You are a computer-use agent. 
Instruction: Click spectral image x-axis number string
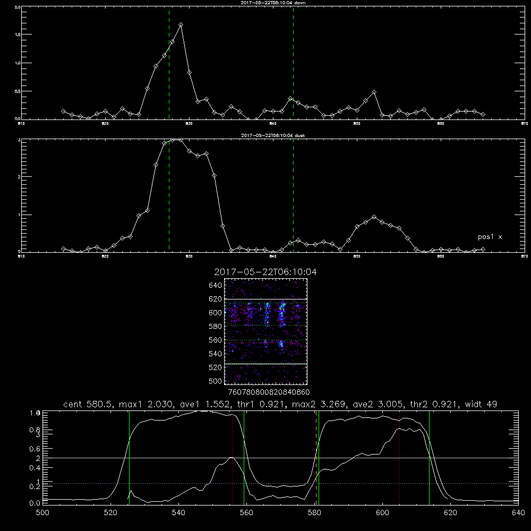click(x=269, y=392)
